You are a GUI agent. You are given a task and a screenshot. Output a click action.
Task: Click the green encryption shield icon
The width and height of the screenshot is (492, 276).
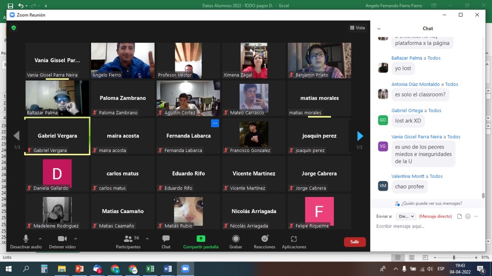14,28
